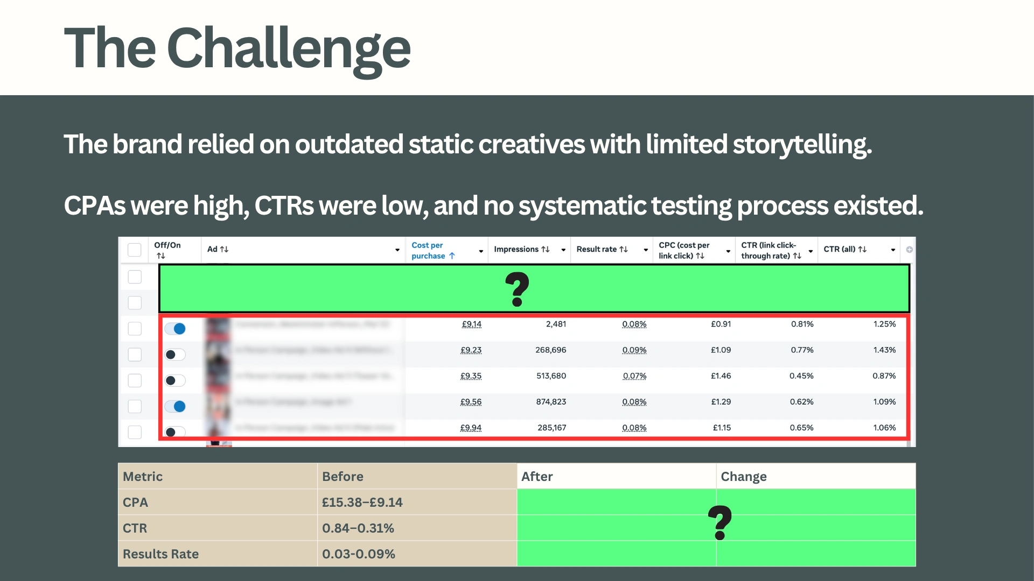1034x581 pixels.
Task: Expand the Impressions column dropdown menu
Action: point(563,250)
